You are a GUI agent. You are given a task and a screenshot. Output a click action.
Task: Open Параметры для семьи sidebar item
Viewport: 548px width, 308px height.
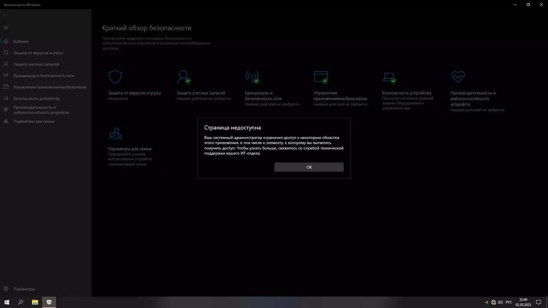[x=34, y=121]
